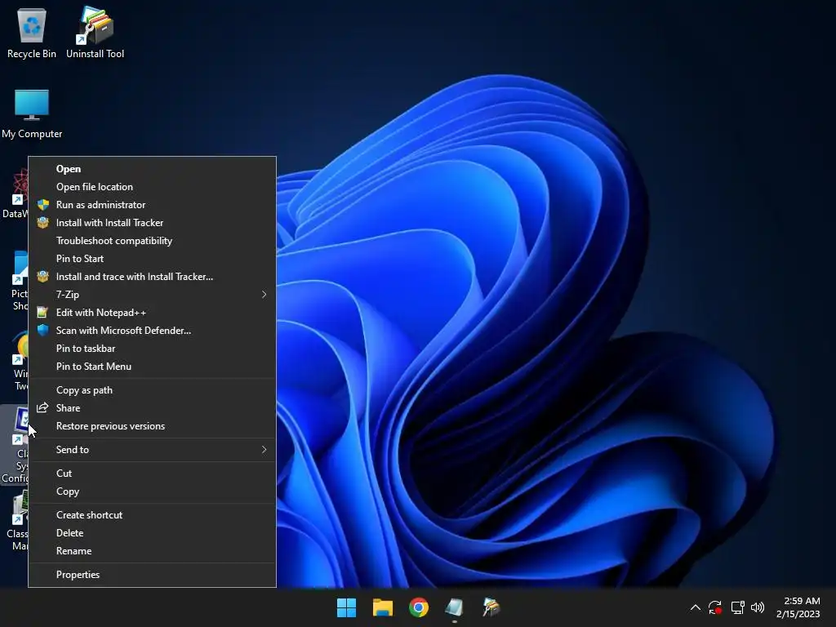
Task: Choose Troubleshoot compatibility
Action: pos(152,241)
